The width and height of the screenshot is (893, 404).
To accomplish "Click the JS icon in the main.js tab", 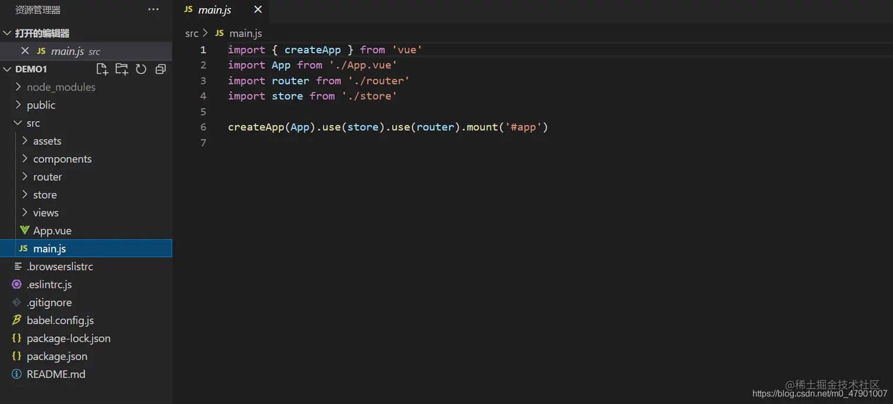I will (188, 9).
